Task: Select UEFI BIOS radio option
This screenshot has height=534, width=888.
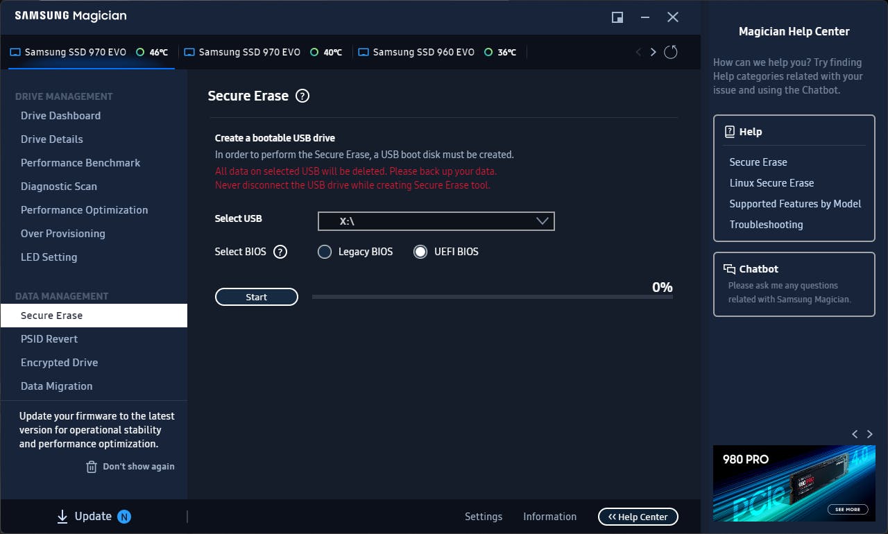Action: click(x=420, y=252)
